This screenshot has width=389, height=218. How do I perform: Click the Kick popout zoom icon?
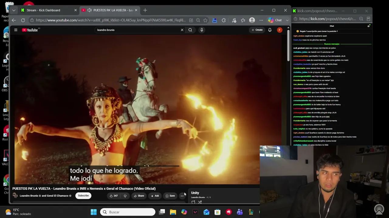[361, 19]
